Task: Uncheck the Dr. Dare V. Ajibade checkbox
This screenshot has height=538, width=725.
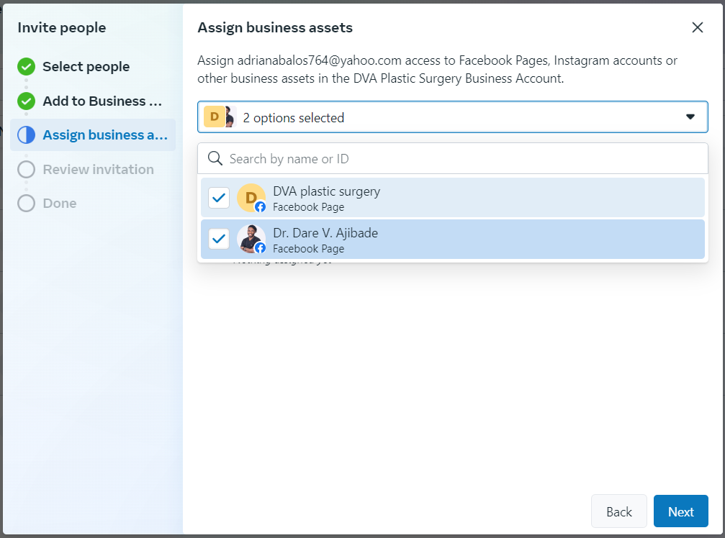Action: tap(219, 239)
